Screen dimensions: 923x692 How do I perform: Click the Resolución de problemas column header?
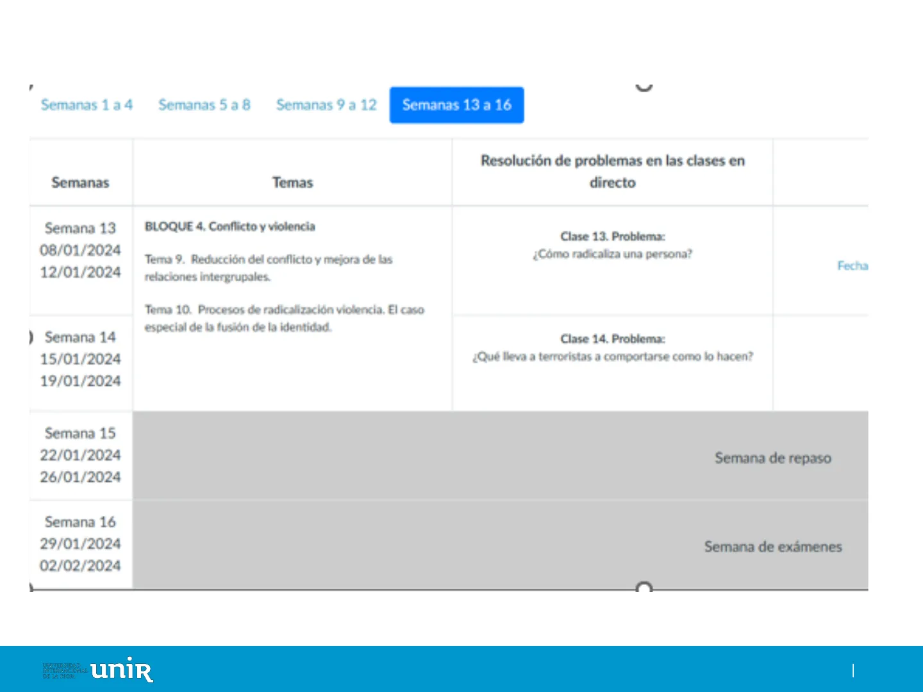click(x=612, y=172)
